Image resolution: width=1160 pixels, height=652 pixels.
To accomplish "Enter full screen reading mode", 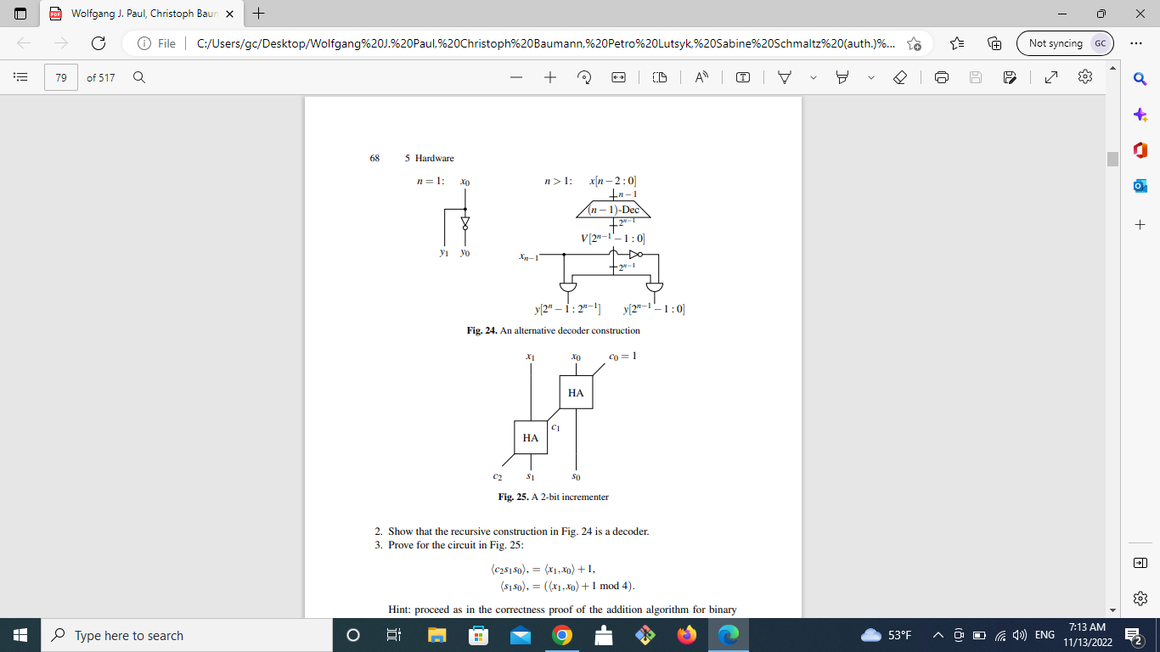I will (x=1050, y=76).
